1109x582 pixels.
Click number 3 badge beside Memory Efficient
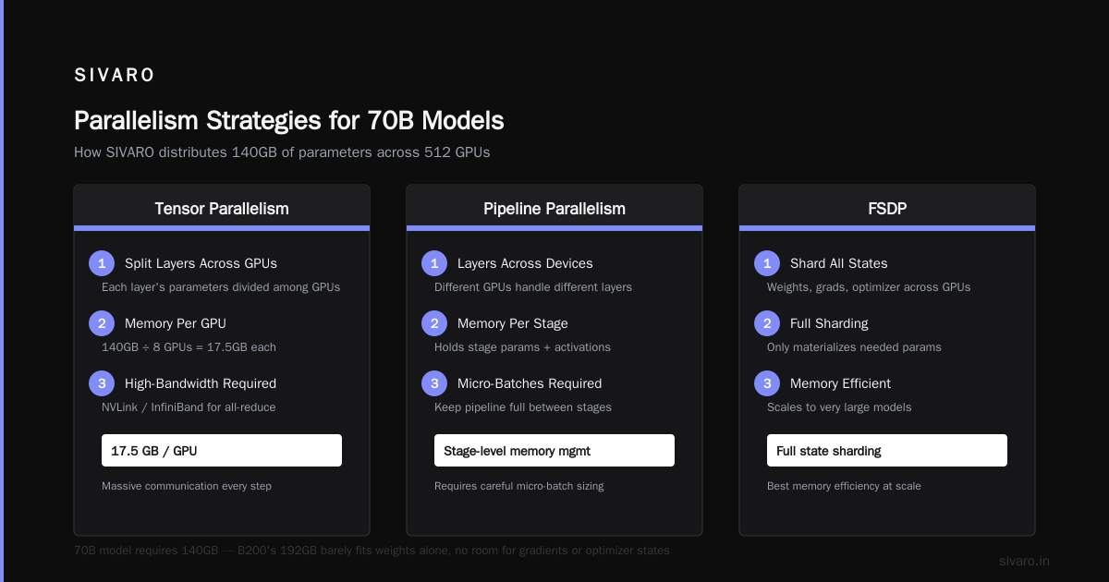click(766, 383)
